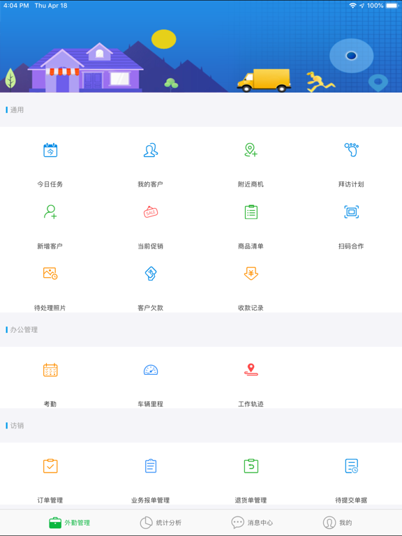402x536 pixels.
Task: Tap the Wi-Fi icon in status bar
Action: [352, 6]
